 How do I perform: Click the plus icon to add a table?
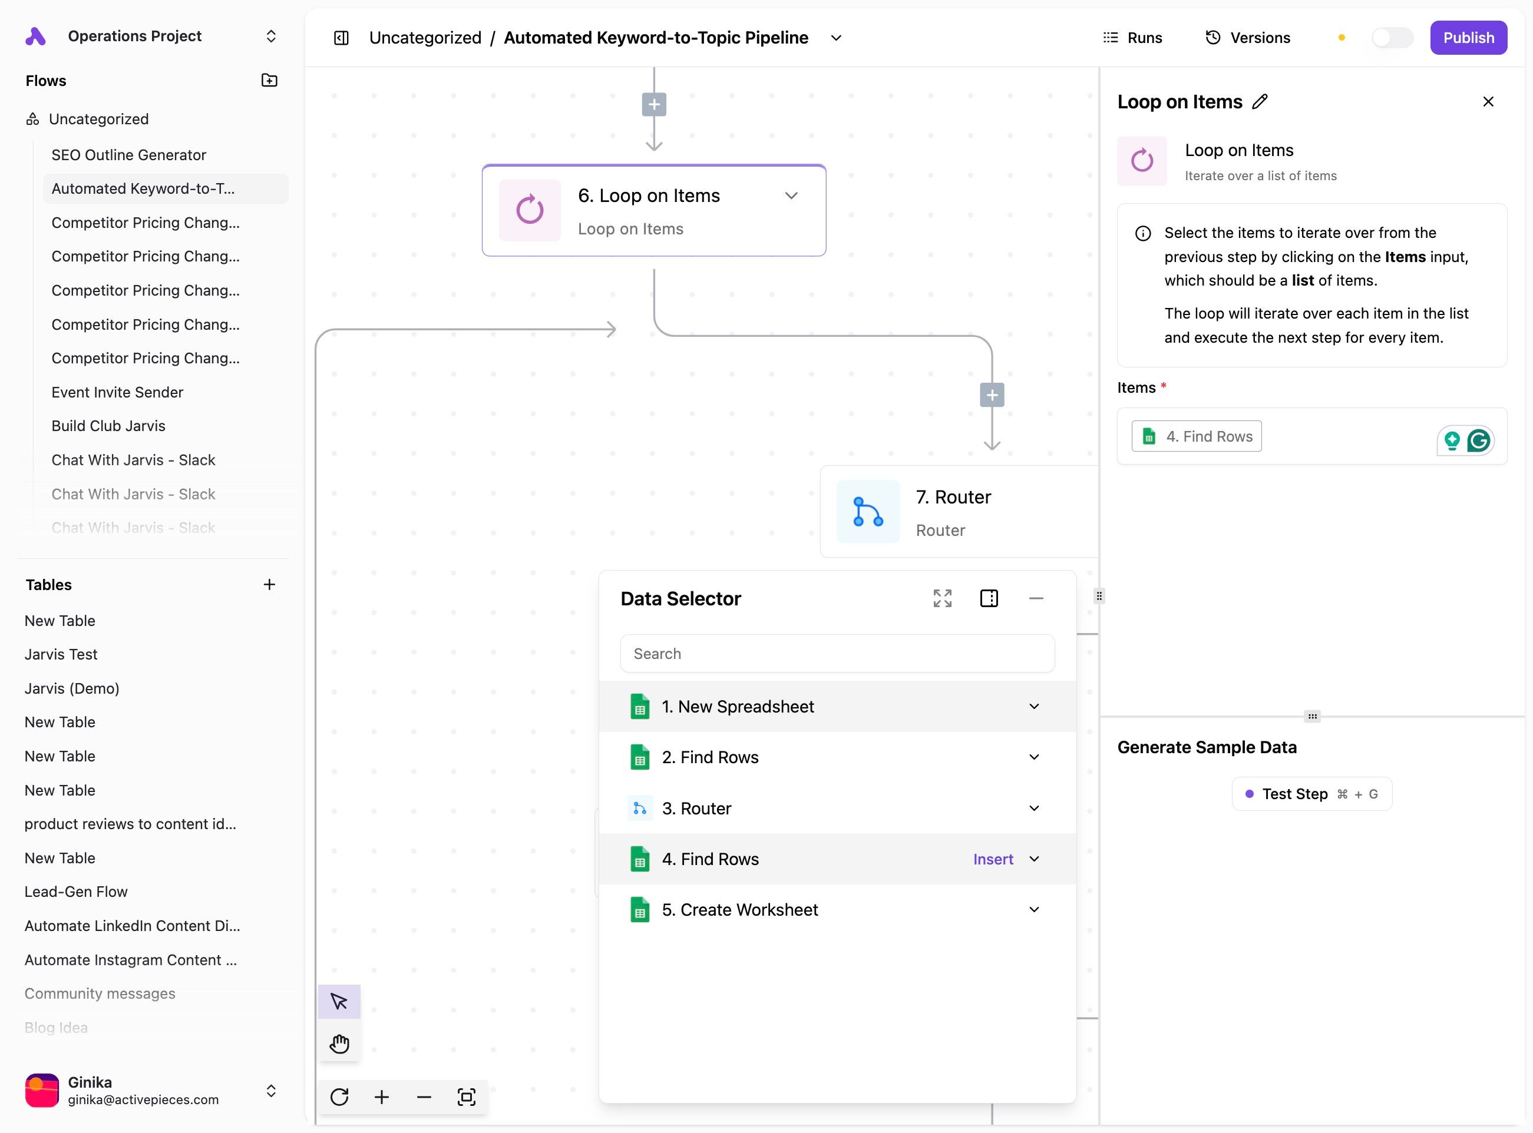pos(269,584)
